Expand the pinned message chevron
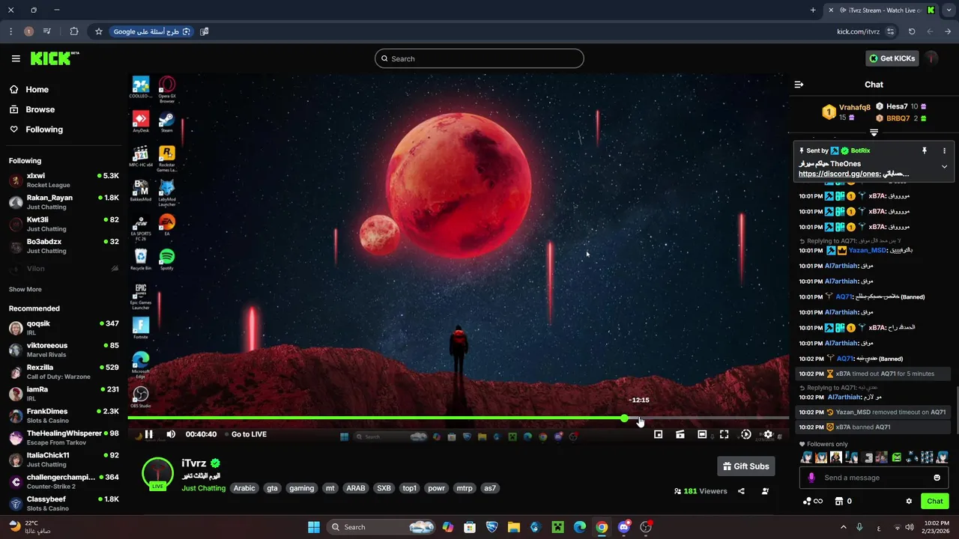Image resolution: width=959 pixels, height=539 pixels. [944, 167]
